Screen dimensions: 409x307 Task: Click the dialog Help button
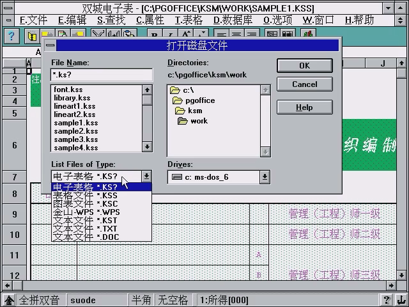click(305, 107)
